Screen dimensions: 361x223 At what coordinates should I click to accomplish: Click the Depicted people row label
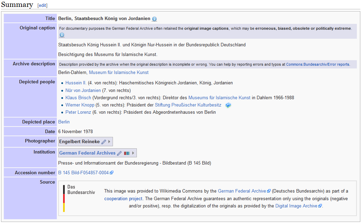(37, 82)
